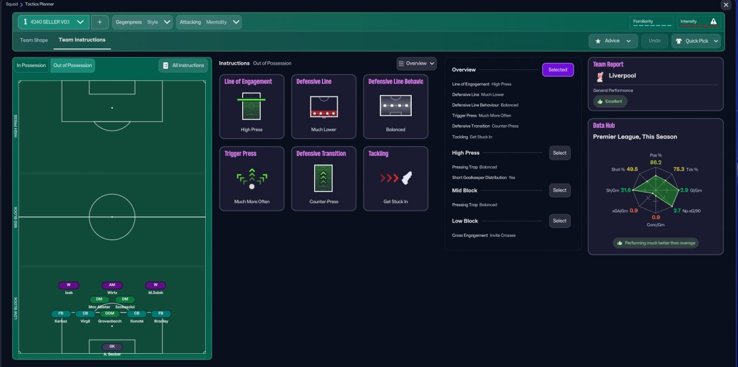Click the Familiarity progress bar
This screenshot has height=367, width=738.
click(652, 26)
